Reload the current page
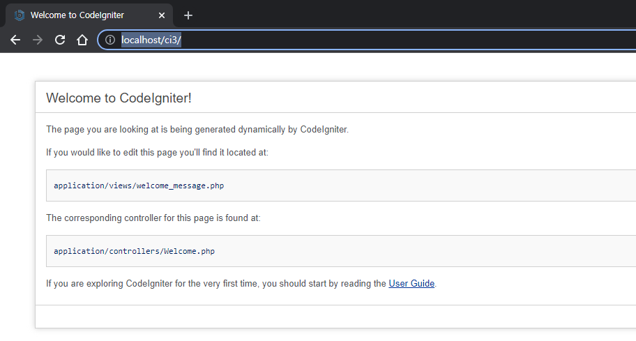Viewport: 636px width, 341px height. tap(60, 40)
